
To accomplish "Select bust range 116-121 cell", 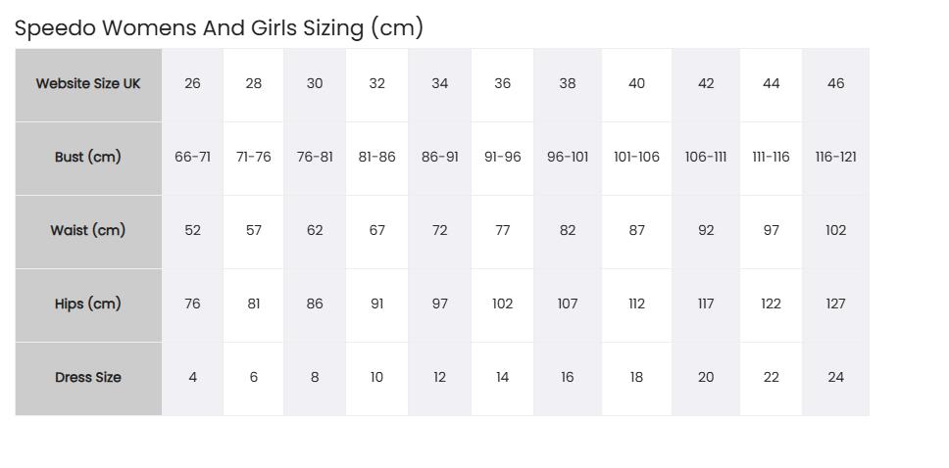I will click(836, 159).
